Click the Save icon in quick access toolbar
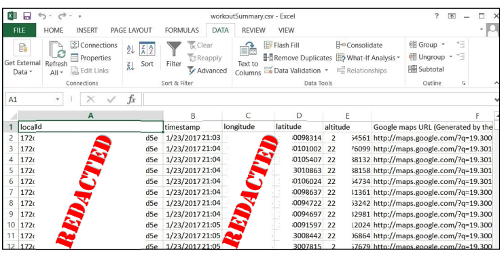 [27, 16]
